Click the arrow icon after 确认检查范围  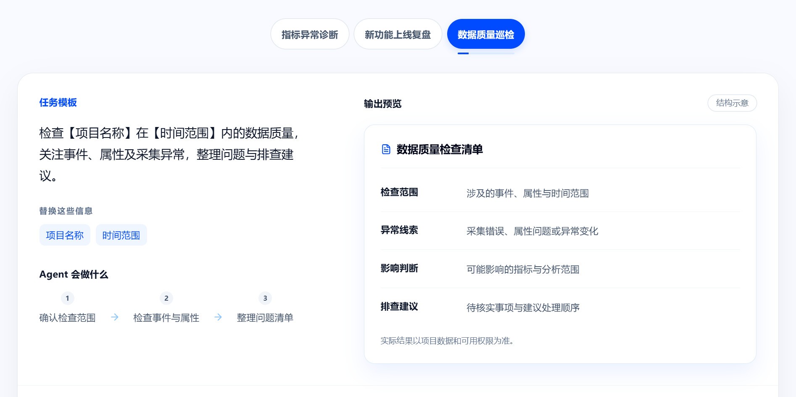pyautogui.click(x=114, y=317)
